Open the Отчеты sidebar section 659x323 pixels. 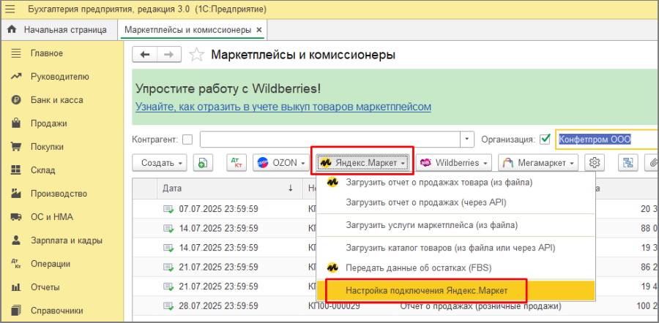click(45, 288)
